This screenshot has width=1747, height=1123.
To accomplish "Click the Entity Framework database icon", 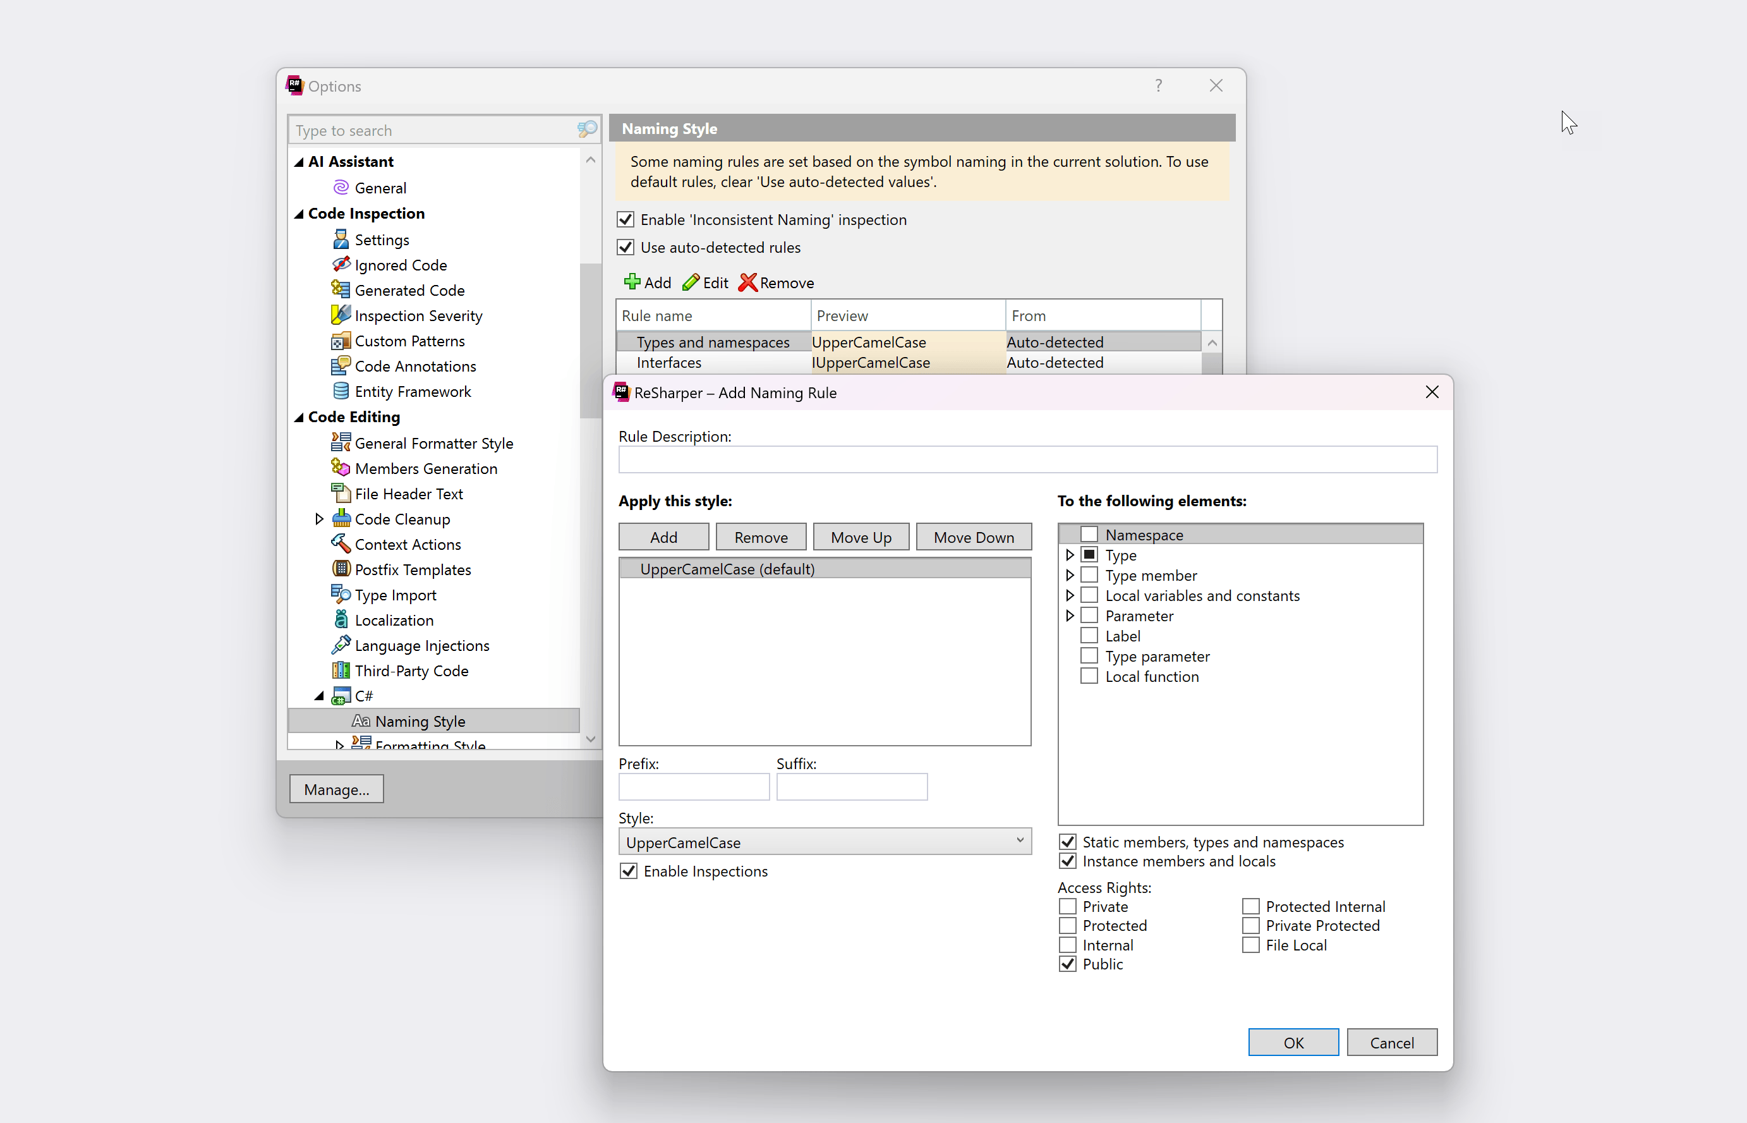I will (341, 392).
